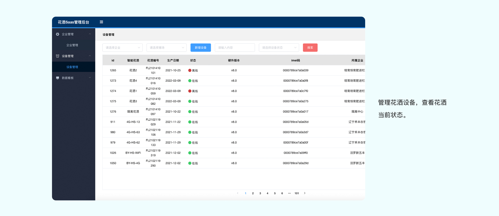
Task: Click the red offline status dot for id 1265
Action: pyautogui.click(x=190, y=70)
